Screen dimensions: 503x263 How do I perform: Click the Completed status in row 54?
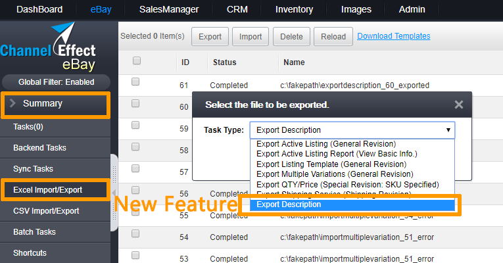pos(229,237)
